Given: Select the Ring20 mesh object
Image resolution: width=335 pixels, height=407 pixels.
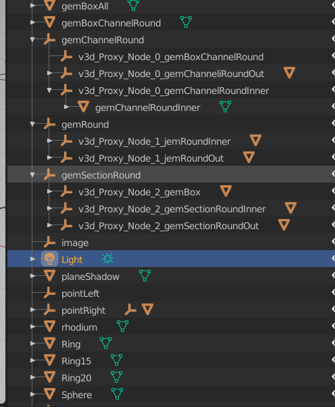Looking at the screenshot, I should [76, 378].
